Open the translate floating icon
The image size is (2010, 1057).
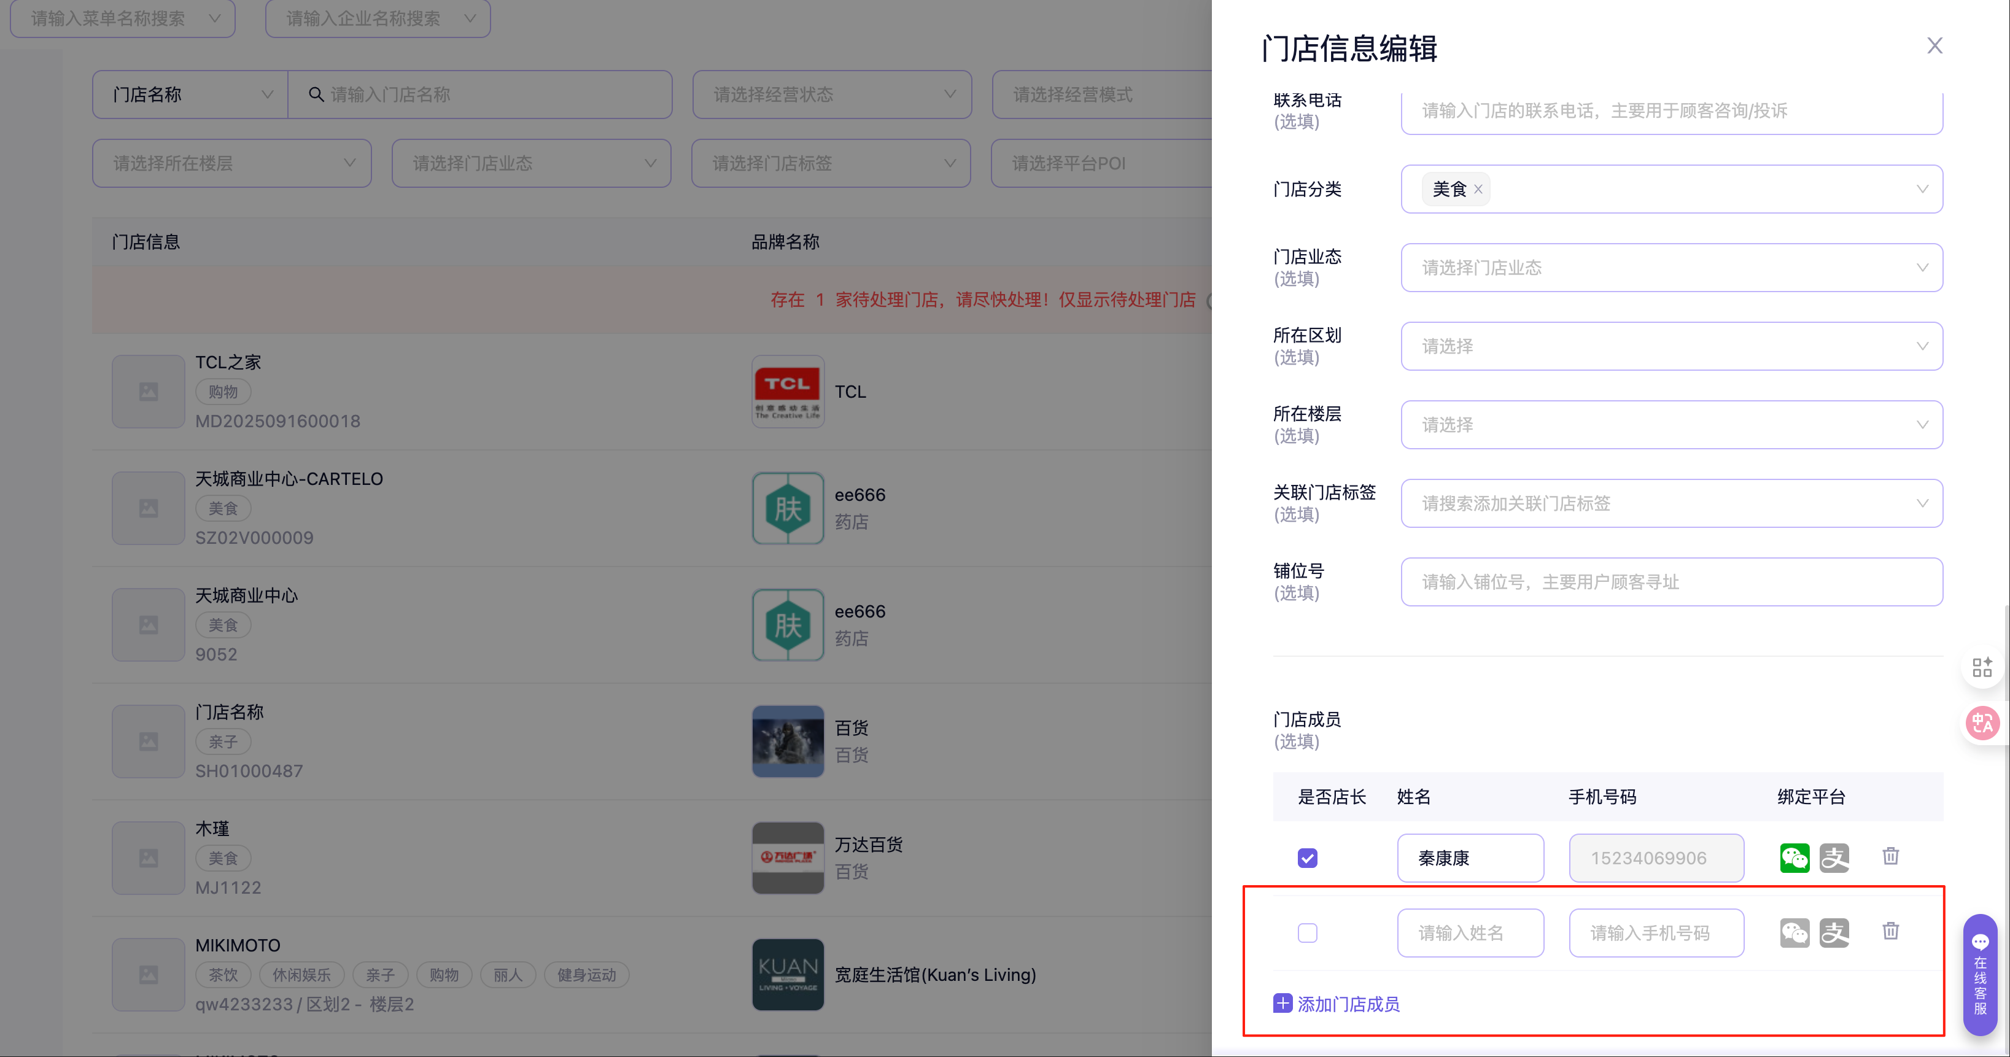(1982, 722)
